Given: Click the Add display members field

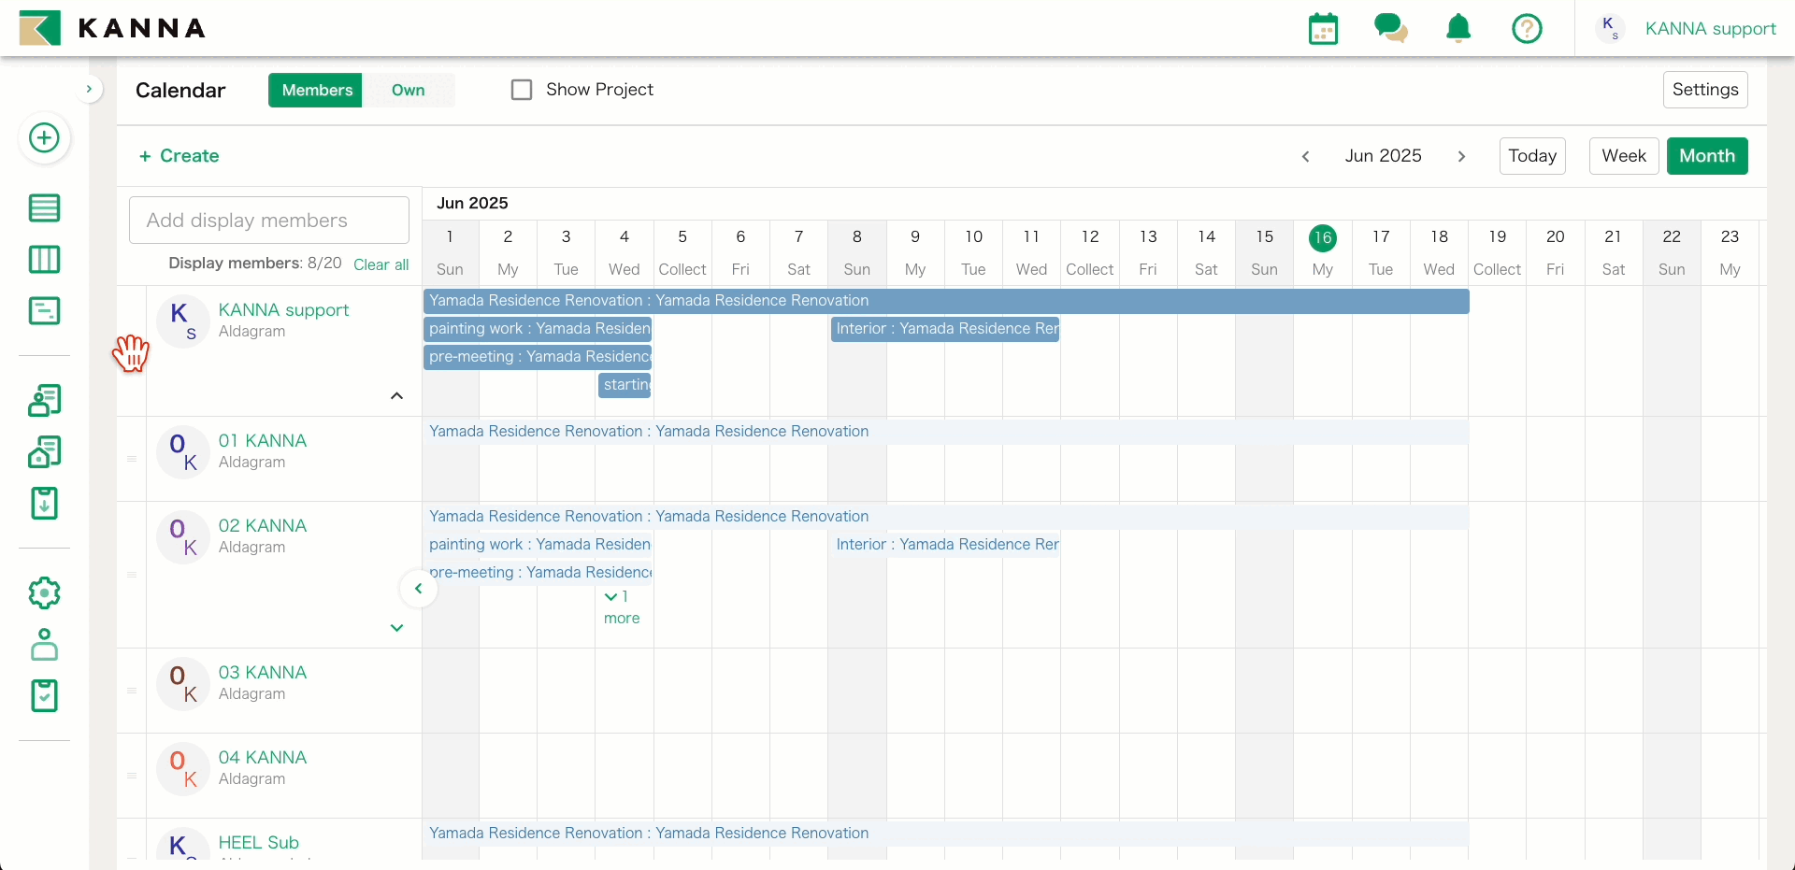Looking at the screenshot, I should (269, 221).
